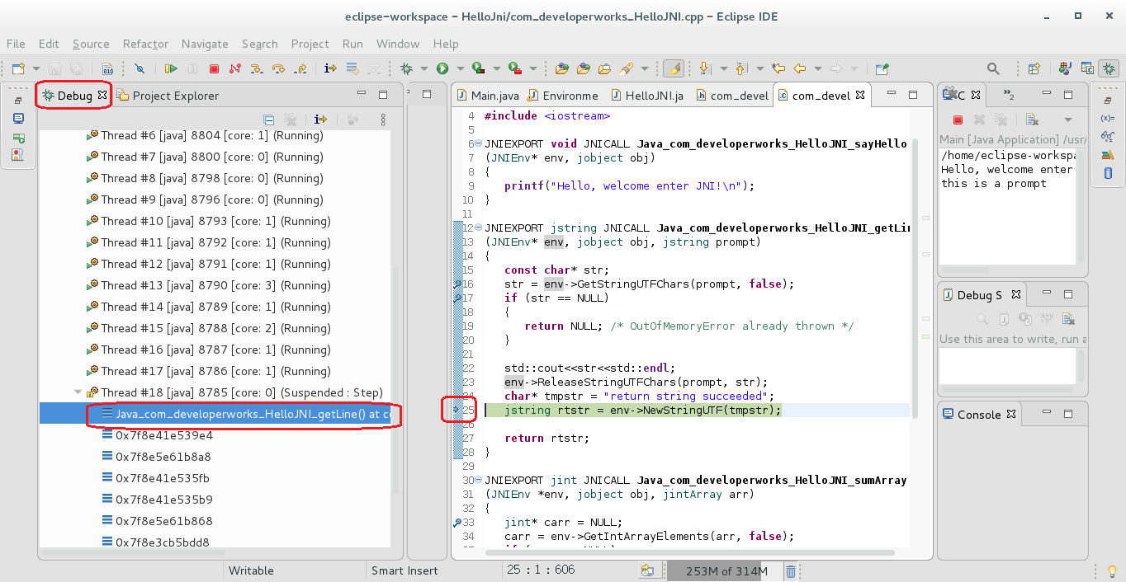Go Back with the yellow left arrow

(x=799, y=69)
